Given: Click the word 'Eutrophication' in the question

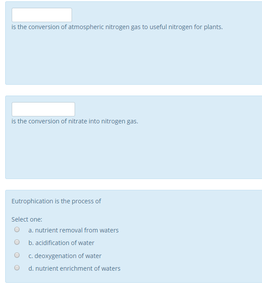Looking at the screenshot, I should pyautogui.click(x=33, y=201).
